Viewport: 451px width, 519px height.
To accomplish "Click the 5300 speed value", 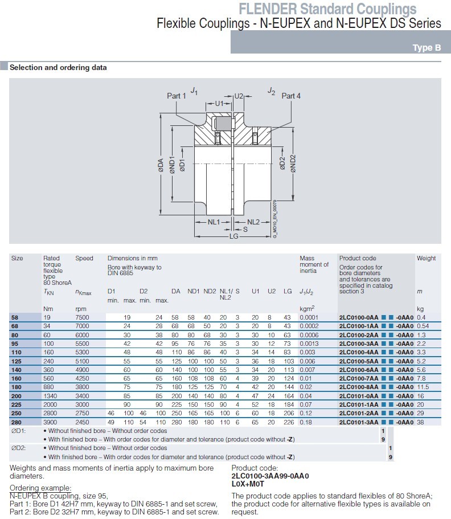I will click(82, 352).
